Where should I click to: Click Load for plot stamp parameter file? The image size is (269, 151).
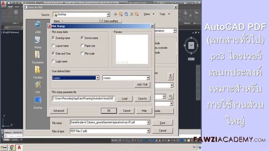tap(124, 99)
